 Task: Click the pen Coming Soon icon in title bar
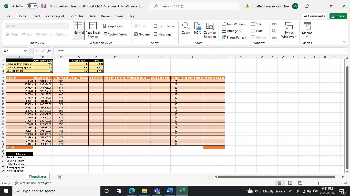pos(307,6)
